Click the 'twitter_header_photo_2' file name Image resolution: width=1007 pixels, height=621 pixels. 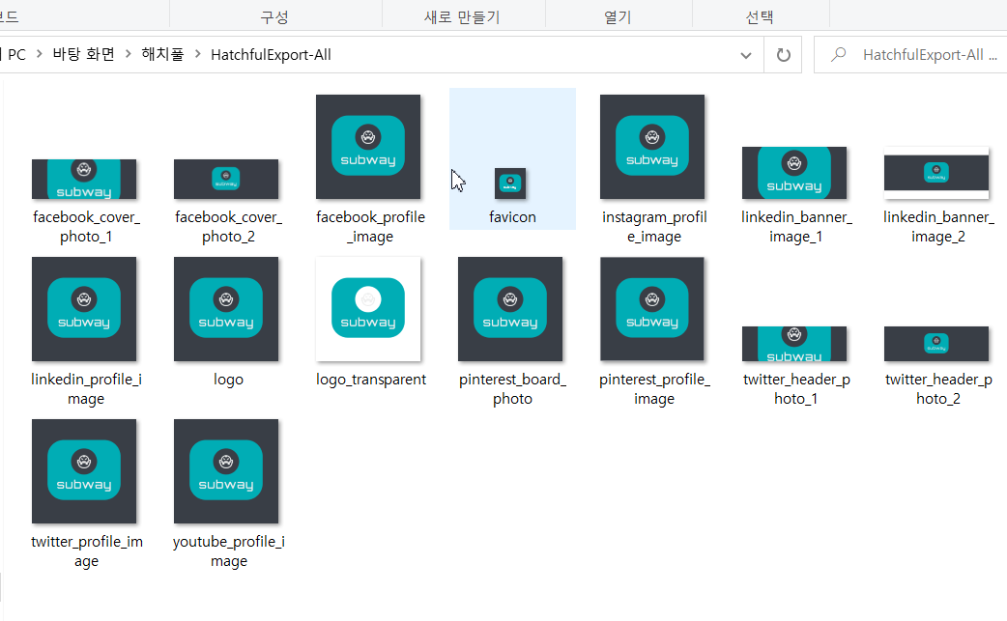click(x=938, y=389)
